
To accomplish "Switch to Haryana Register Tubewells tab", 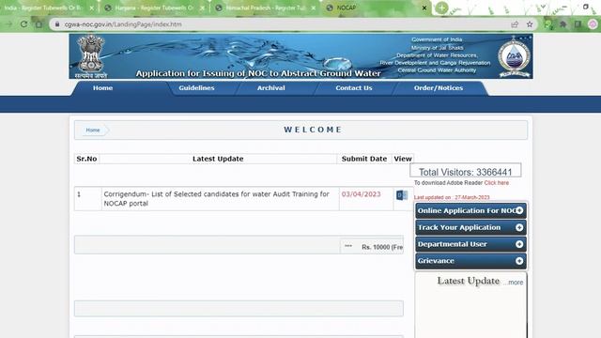I will point(153,8).
